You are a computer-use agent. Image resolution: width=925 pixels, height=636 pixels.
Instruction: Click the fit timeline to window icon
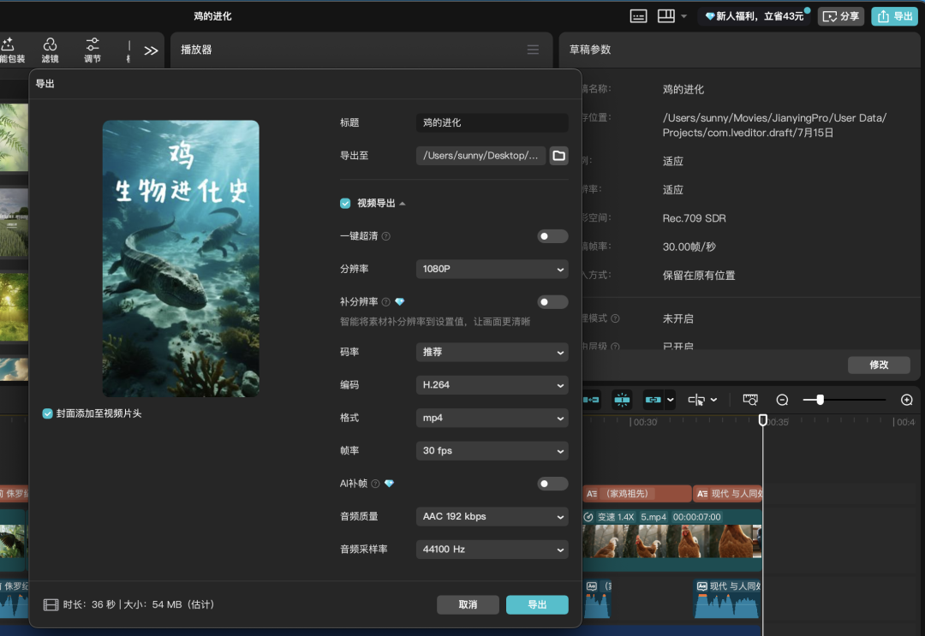coord(750,400)
